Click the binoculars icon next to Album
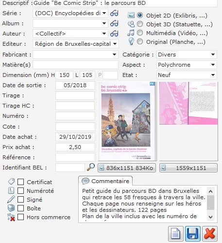Screen dimensions: 222x243 coord(114,23)
